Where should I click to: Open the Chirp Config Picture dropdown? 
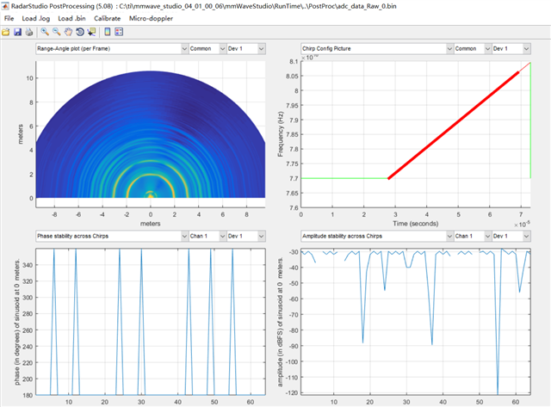[377, 49]
